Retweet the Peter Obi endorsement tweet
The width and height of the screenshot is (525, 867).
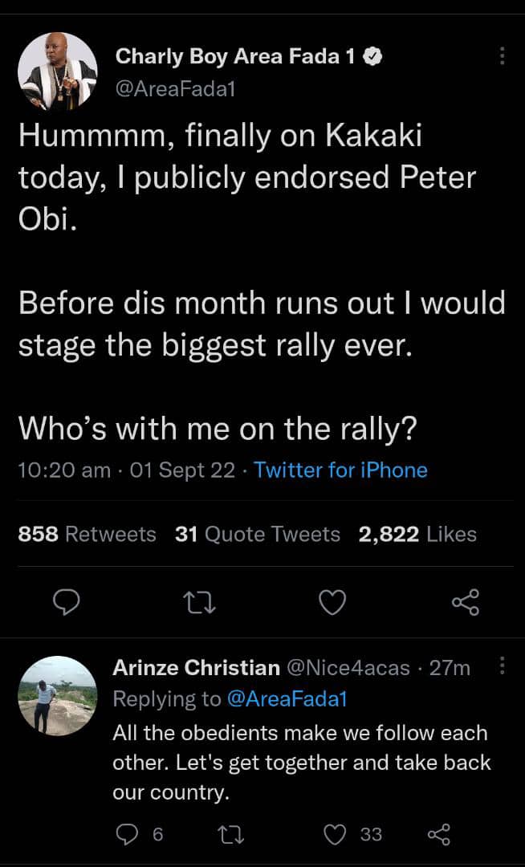(197, 602)
